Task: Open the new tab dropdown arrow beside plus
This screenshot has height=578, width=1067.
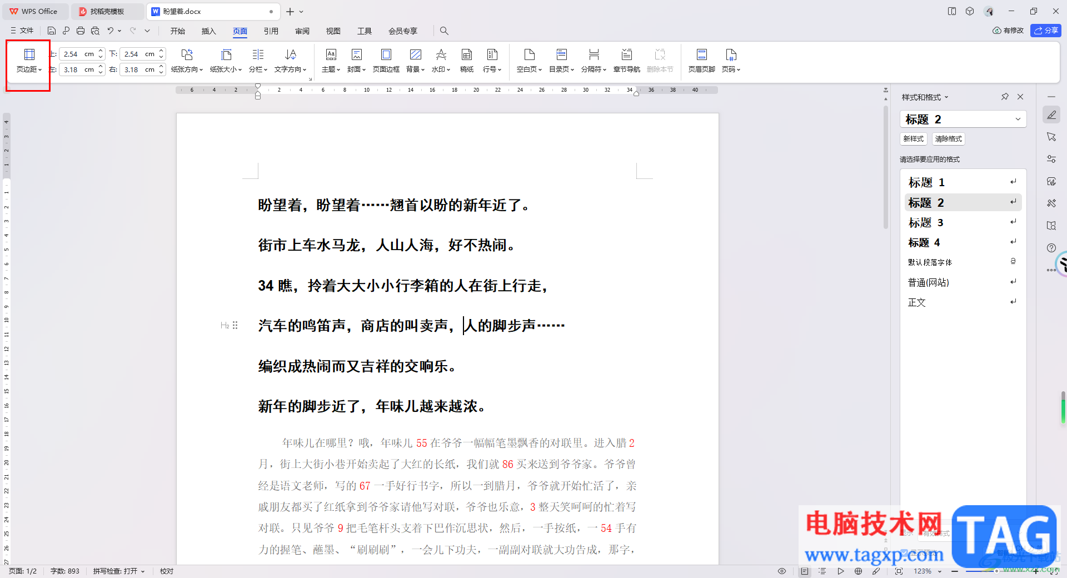Action: (x=301, y=12)
